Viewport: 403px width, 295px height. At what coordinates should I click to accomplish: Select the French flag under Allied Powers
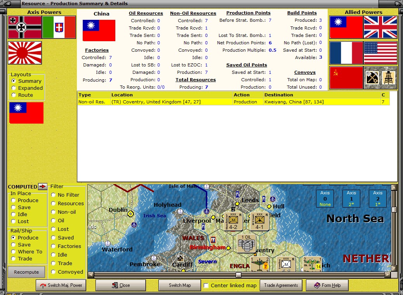pos(346,53)
